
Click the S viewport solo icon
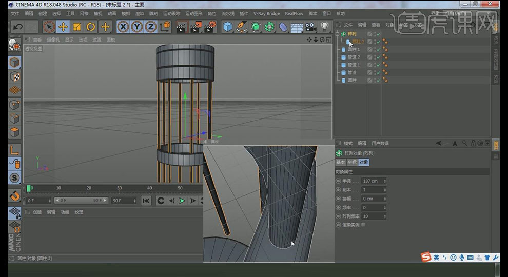click(x=14, y=178)
